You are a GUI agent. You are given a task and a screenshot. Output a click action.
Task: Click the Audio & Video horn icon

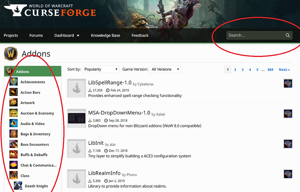tap(13, 123)
